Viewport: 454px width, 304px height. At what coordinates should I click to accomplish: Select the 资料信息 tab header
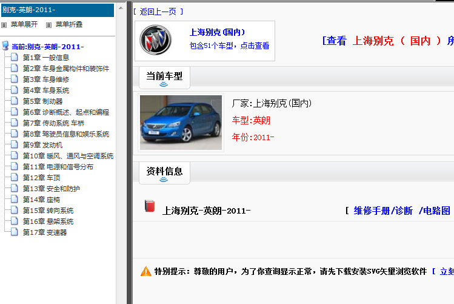(x=164, y=173)
